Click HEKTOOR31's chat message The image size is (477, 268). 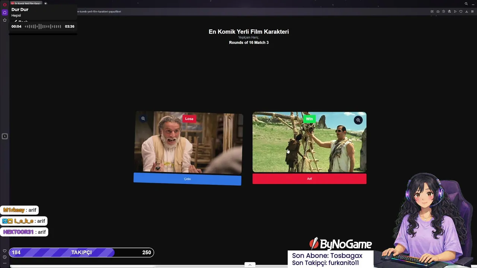click(x=24, y=232)
